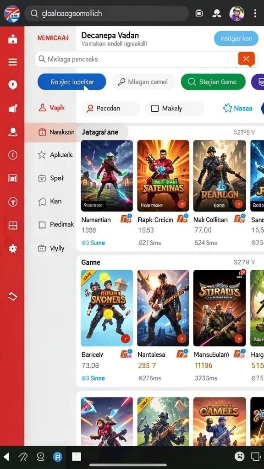Image resolution: width=264 pixels, height=469 pixels.
Task: Click red badge on Nali Collitian cover
Action: 238,204
